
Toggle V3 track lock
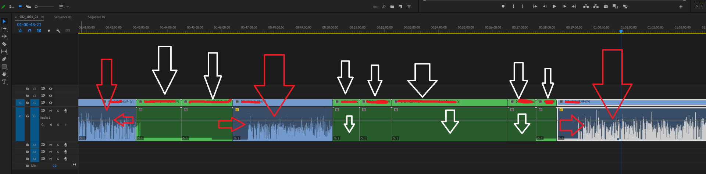[x=27, y=89]
